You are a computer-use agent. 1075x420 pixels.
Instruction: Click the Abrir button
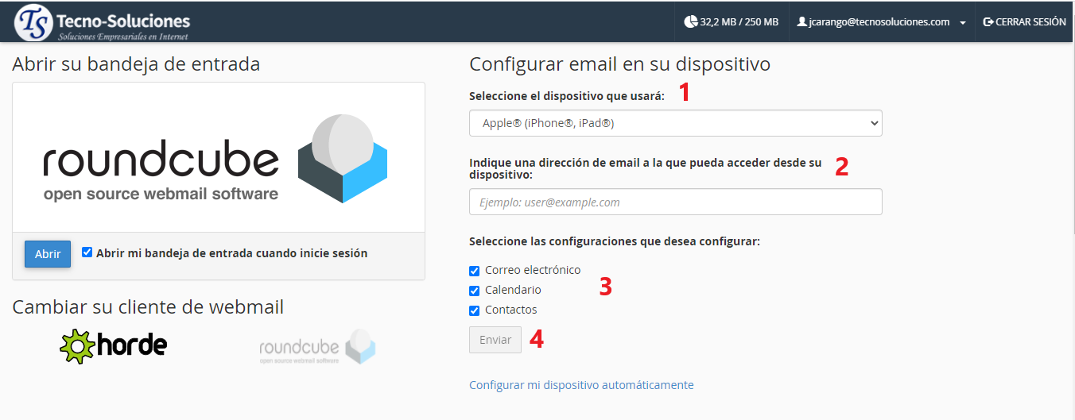point(48,254)
